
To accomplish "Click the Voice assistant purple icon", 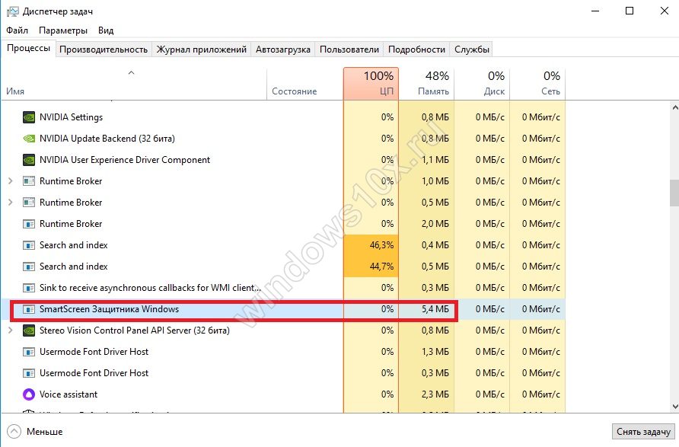I will tap(29, 394).
